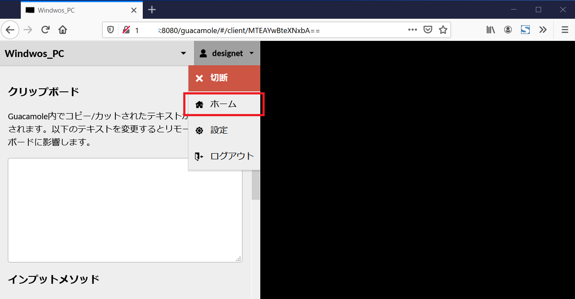The height and width of the screenshot is (299, 575).
Task: Open a new browser tab
Action: 151,10
